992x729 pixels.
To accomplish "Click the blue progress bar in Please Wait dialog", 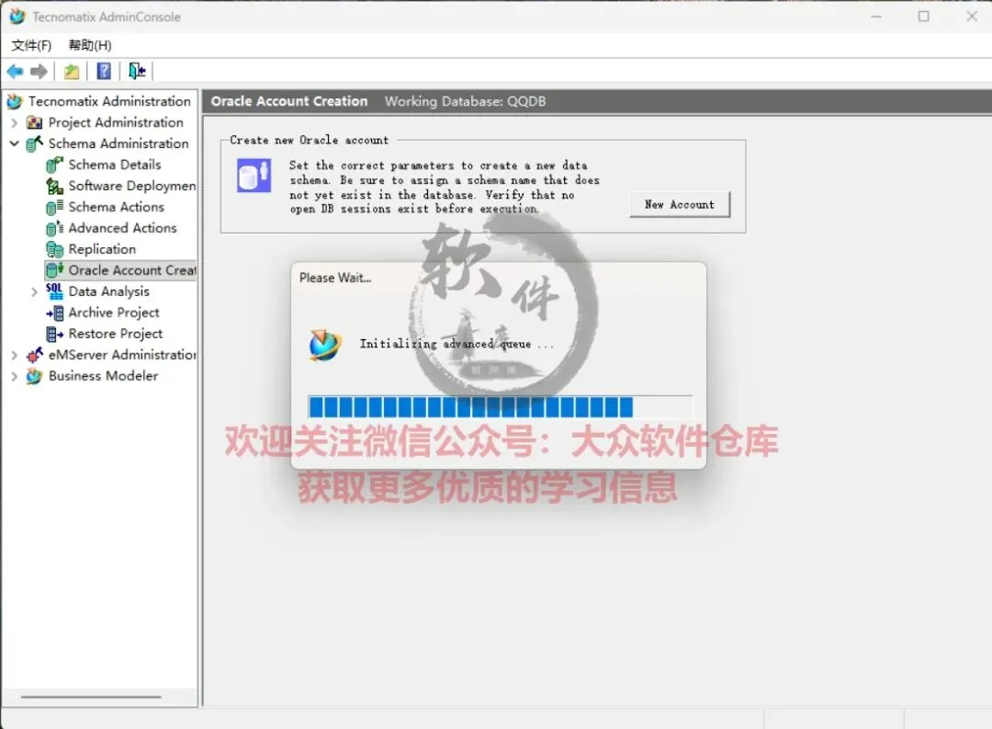I will tap(500, 406).
